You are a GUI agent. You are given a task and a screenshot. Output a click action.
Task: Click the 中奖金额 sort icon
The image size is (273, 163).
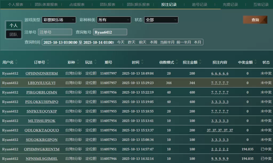tap(255, 62)
